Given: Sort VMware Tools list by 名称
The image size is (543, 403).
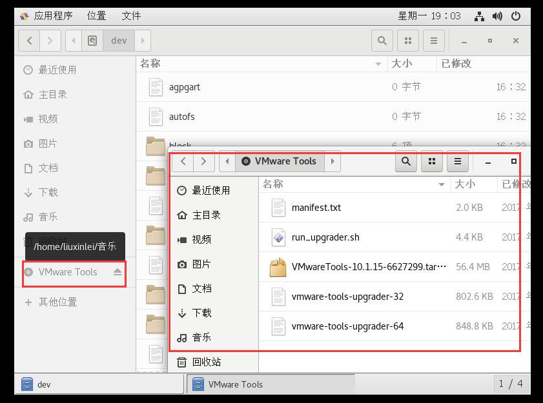Looking at the screenshot, I should tap(354, 184).
